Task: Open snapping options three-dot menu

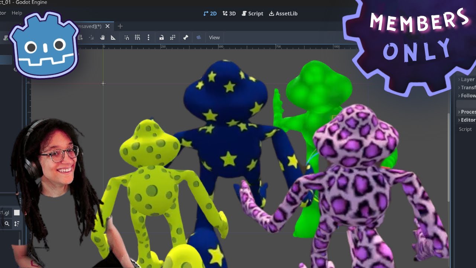Action: (148, 37)
